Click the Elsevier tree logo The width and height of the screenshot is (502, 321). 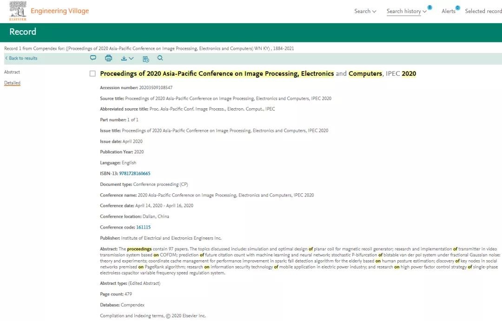pyautogui.click(x=18, y=11)
